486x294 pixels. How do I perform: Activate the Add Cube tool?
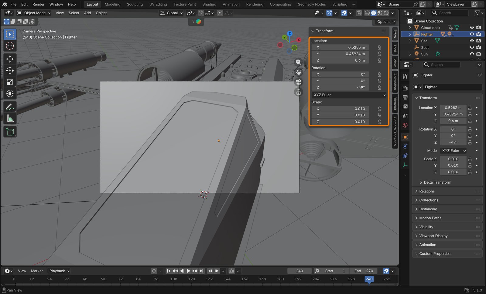pos(10,132)
